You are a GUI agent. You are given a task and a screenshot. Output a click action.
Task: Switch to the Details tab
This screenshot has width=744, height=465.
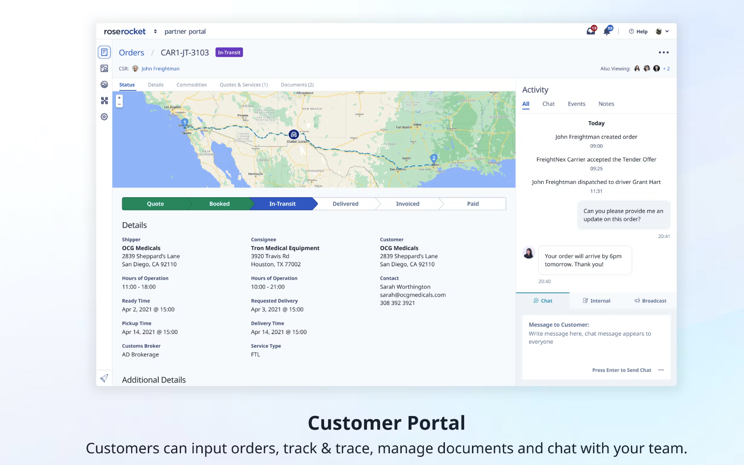pos(156,85)
